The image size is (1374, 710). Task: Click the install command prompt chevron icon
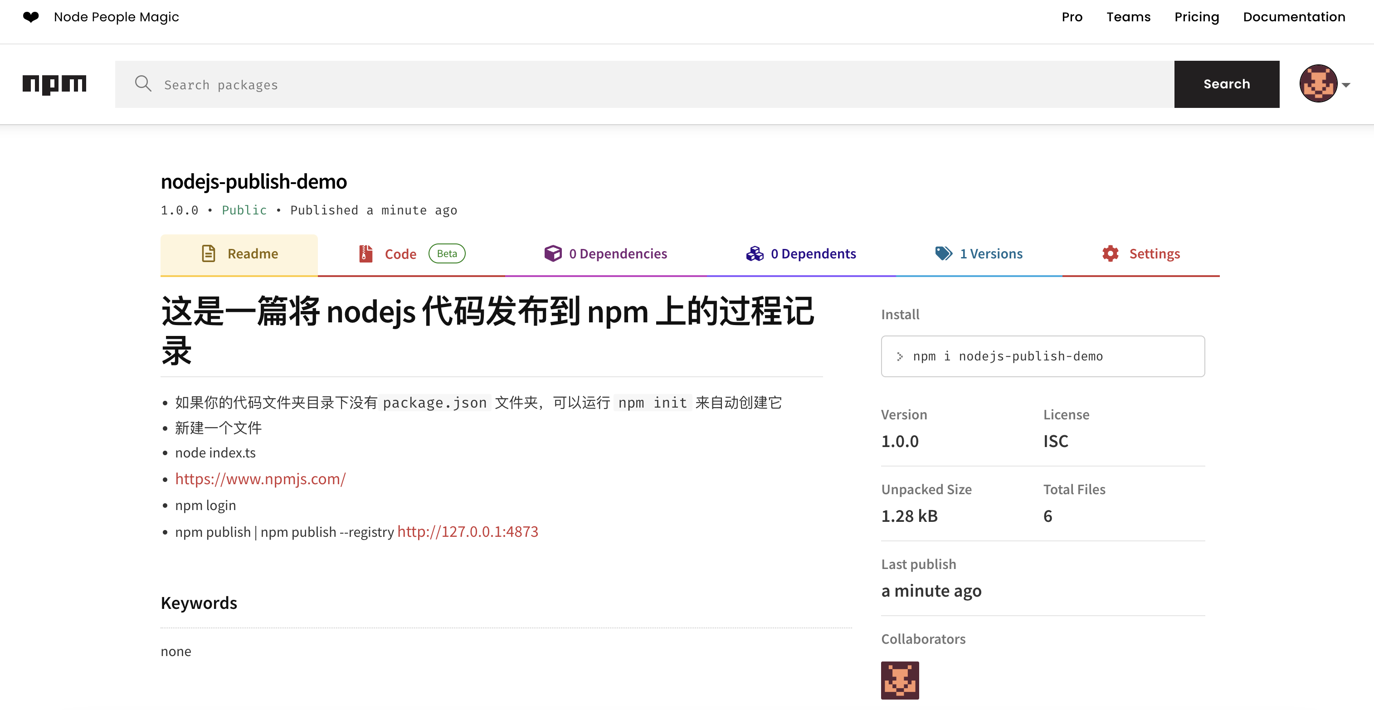point(900,356)
